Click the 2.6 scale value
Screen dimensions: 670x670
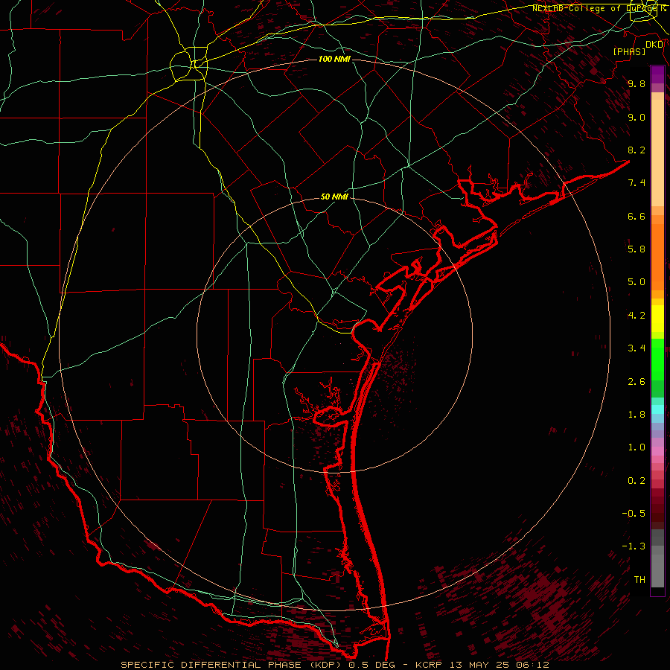point(636,382)
